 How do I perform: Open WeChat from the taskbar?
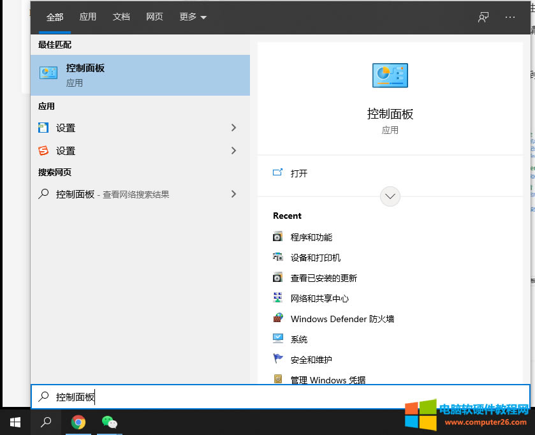click(x=110, y=422)
